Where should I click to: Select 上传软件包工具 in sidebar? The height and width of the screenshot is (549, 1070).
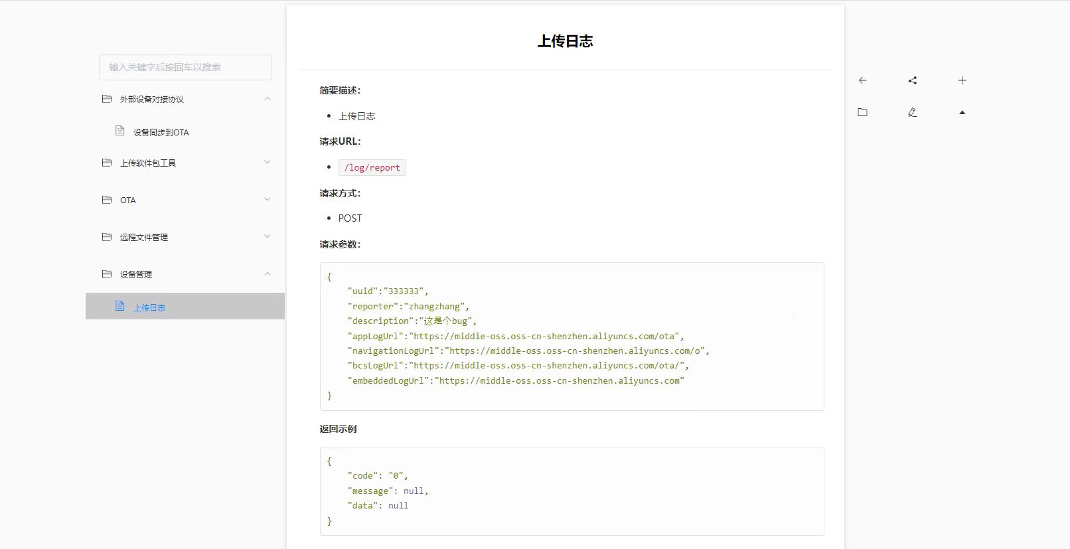pyautogui.click(x=148, y=163)
